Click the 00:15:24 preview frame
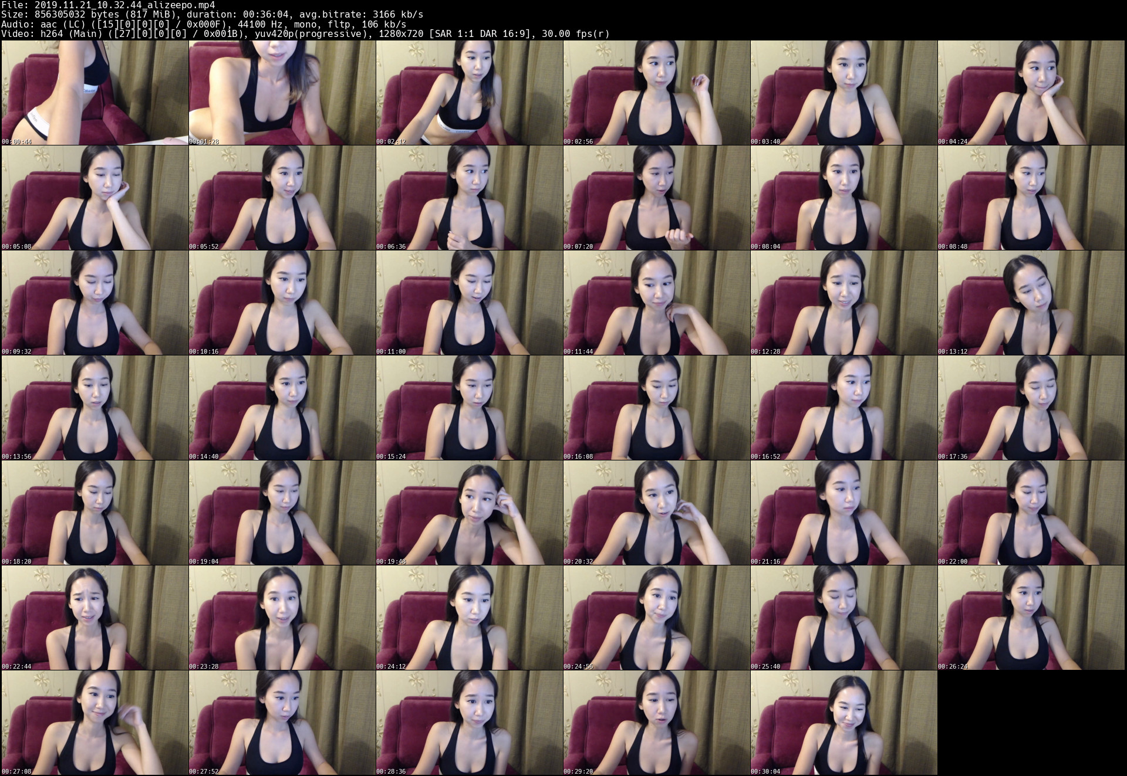1127x776 pixels. (x=469, y=408)
